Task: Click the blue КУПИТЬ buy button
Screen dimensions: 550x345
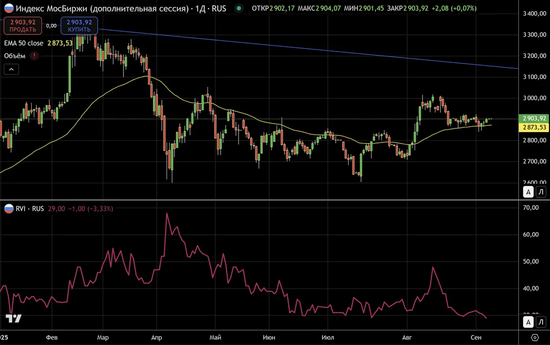Action: click(x=79, y=26)
